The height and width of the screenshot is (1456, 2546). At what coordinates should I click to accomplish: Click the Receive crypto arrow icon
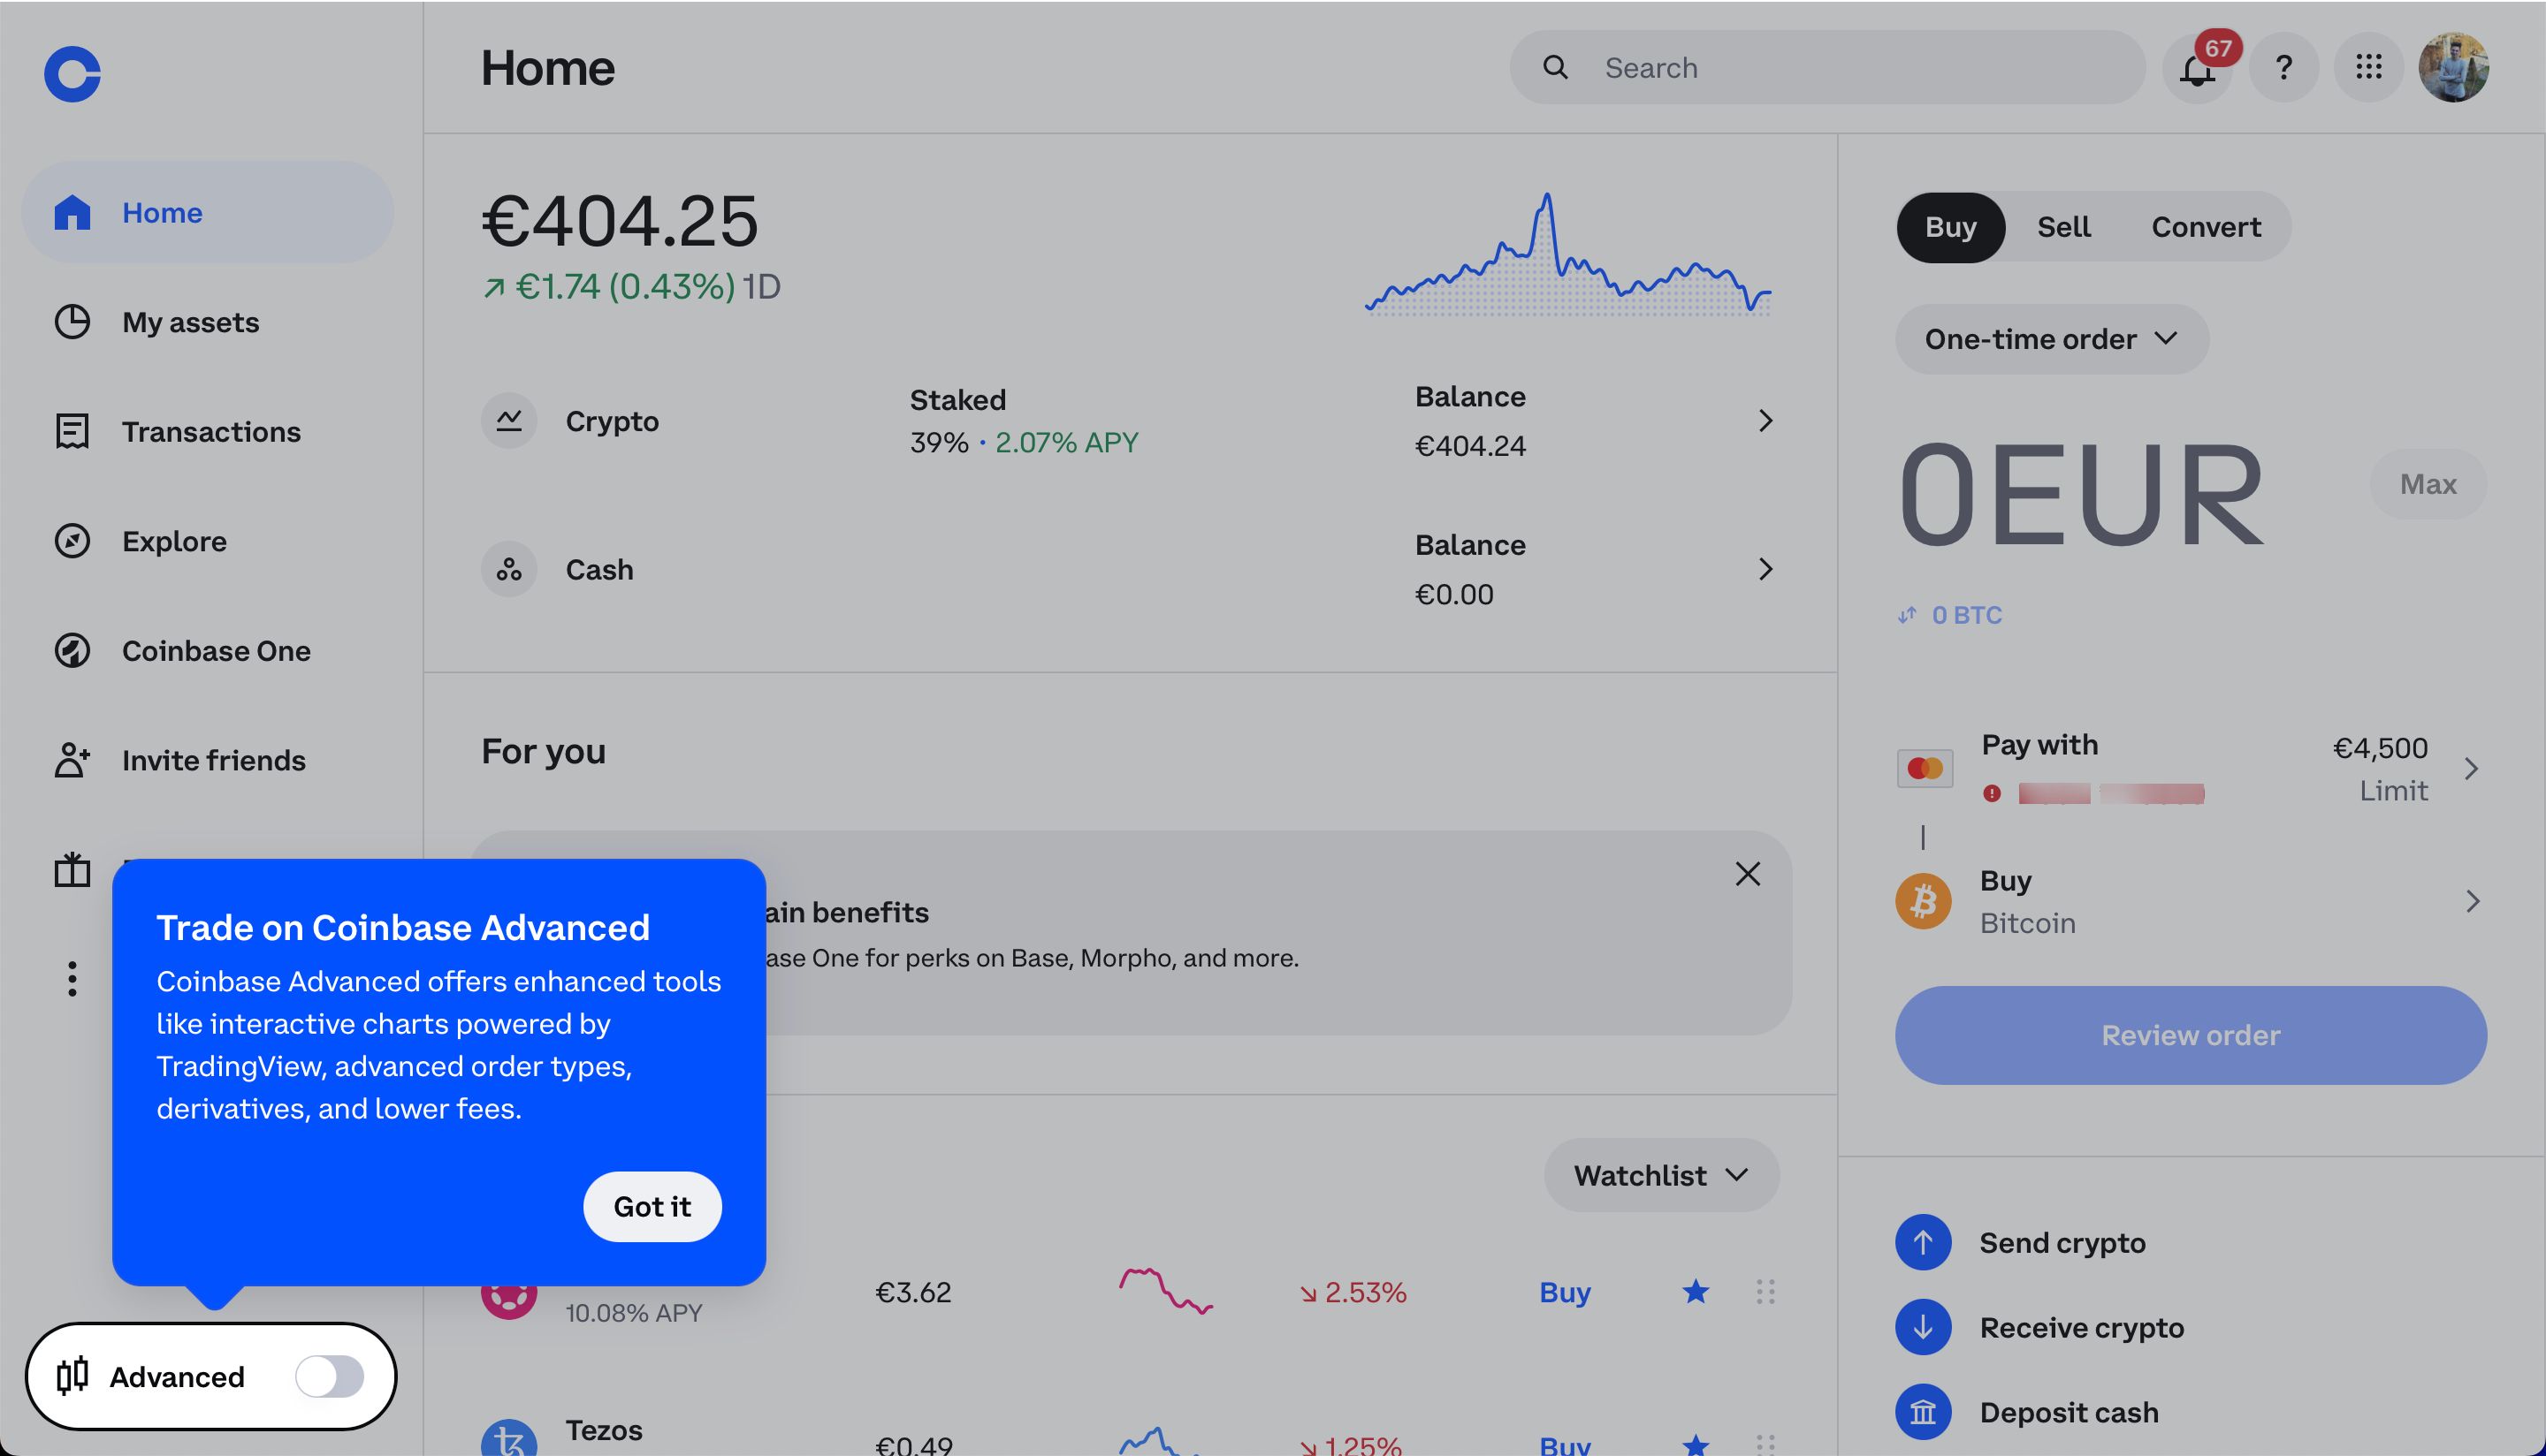coord(1923,1327)
